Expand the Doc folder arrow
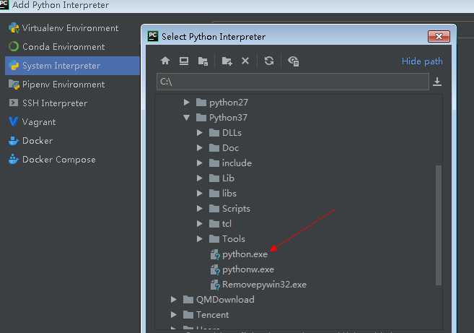474x333 pixels. (x=200, y=148)
